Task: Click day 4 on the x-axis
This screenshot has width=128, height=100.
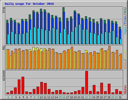Action: (19, 97)
